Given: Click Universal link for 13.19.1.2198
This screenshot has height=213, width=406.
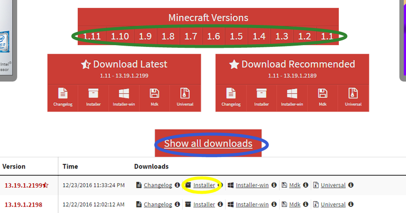Looking at the screenshot, I should click(333, 205).
